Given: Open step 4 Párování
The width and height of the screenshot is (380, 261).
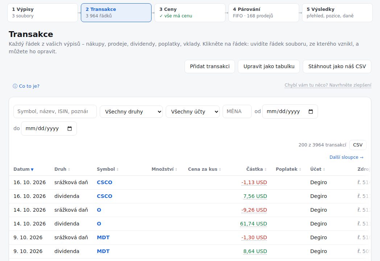Looking at the screenshot, I should [264, 13].
